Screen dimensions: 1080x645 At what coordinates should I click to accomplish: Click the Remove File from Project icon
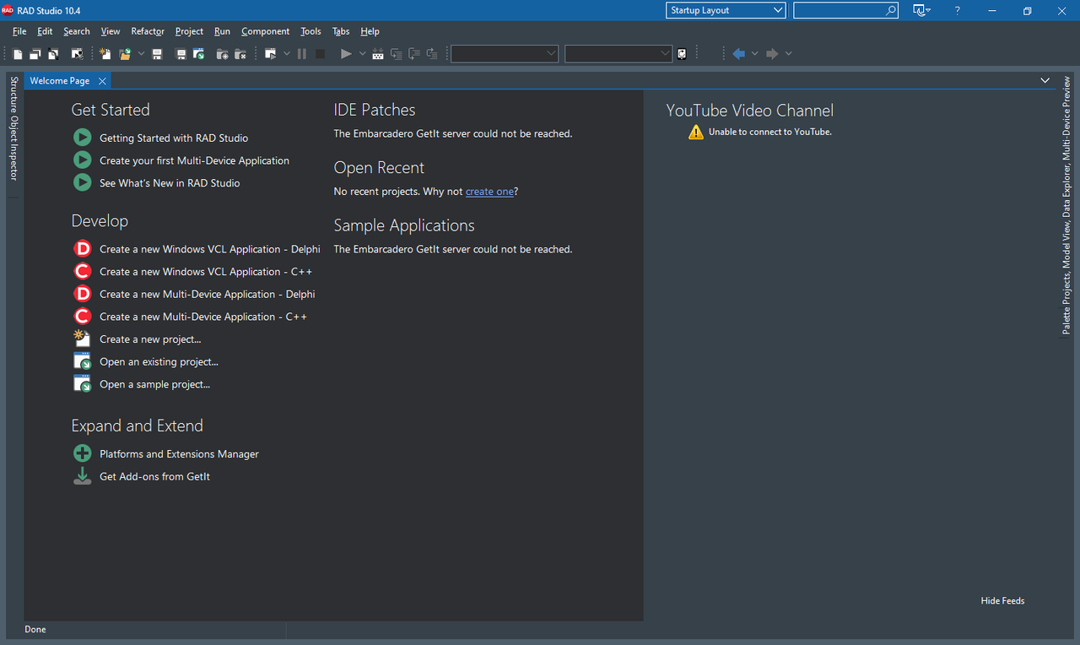[240, 54]
